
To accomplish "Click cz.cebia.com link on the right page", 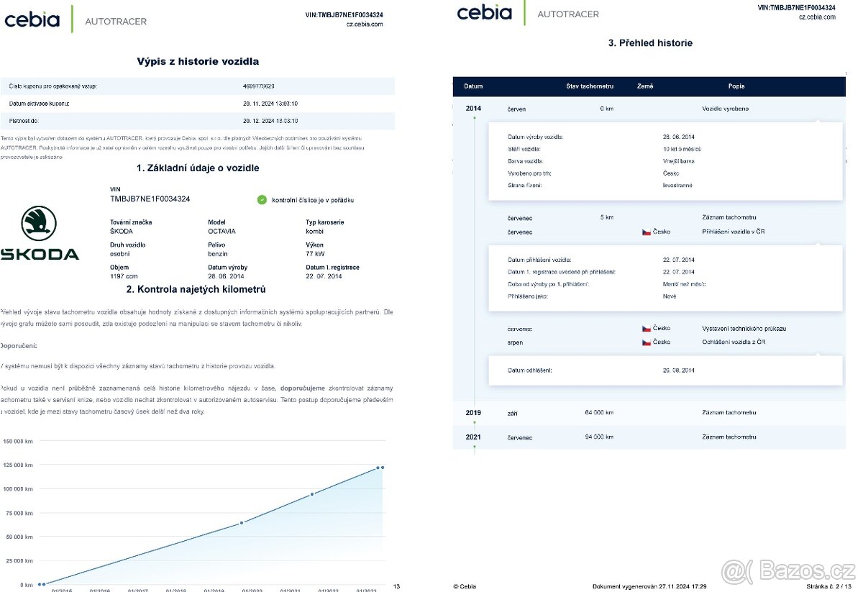I will 817,17.
